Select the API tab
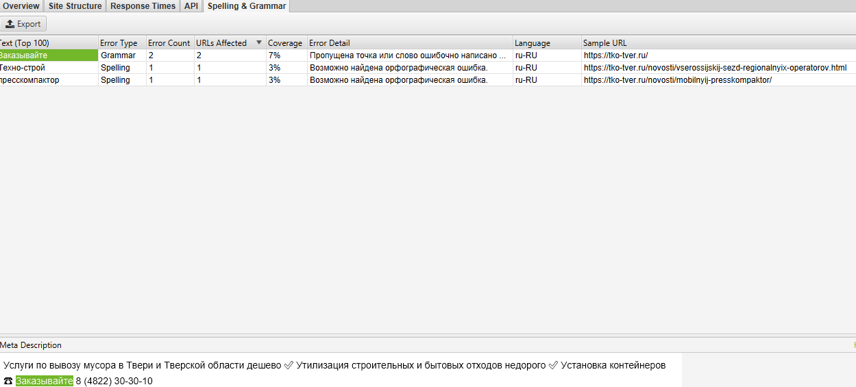The width and height of the screenshot is (856, 387). click(191, 6)
